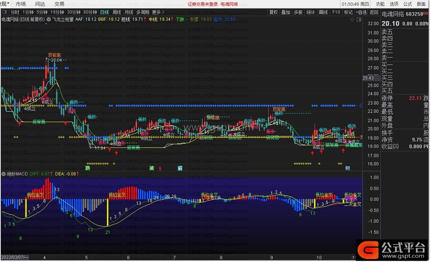
Task: Click the red 电魂网络 title link
Action: (229, 4)
